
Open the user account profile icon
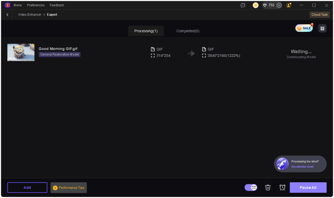pyautogui.click(x=289, y=5)
